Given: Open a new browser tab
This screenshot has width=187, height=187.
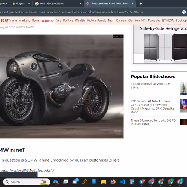Looking at the screenshot, I should point(141,4).
